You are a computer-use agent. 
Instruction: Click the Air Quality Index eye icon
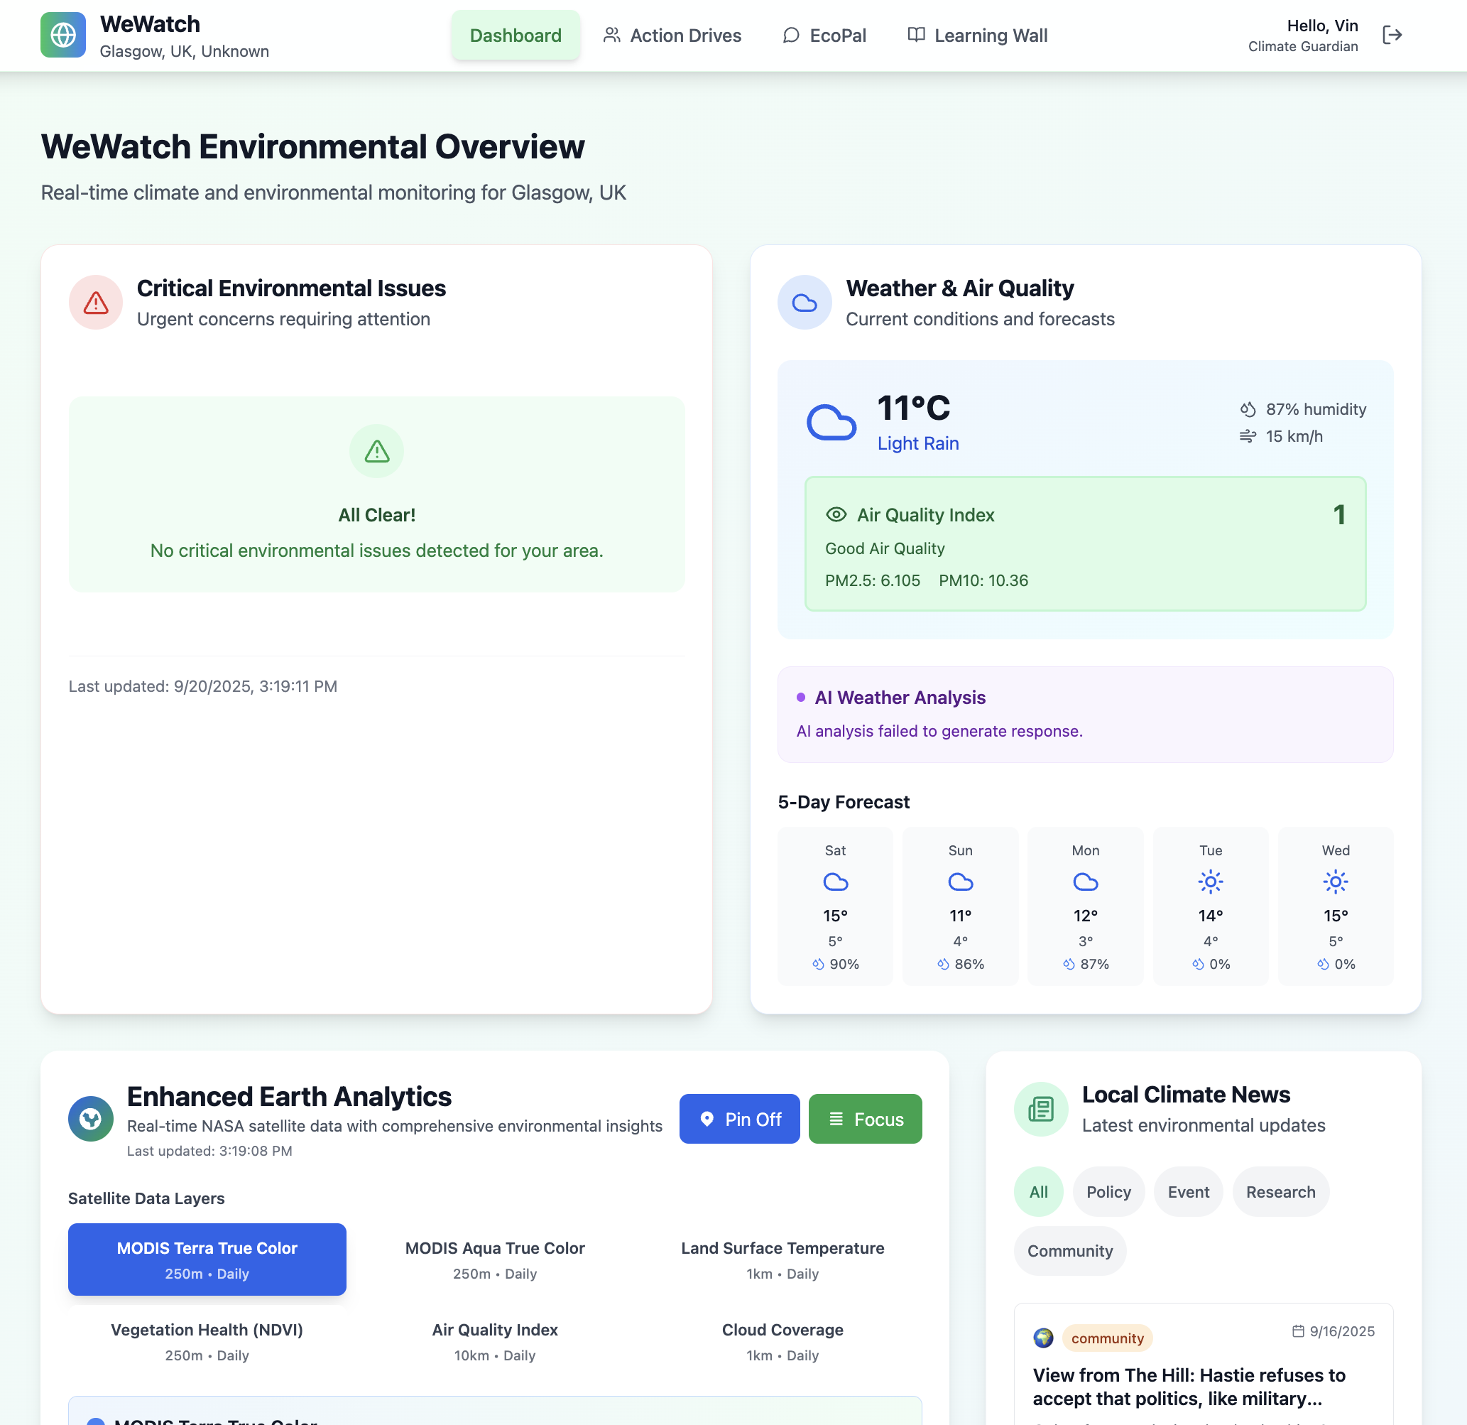point(835,514)
